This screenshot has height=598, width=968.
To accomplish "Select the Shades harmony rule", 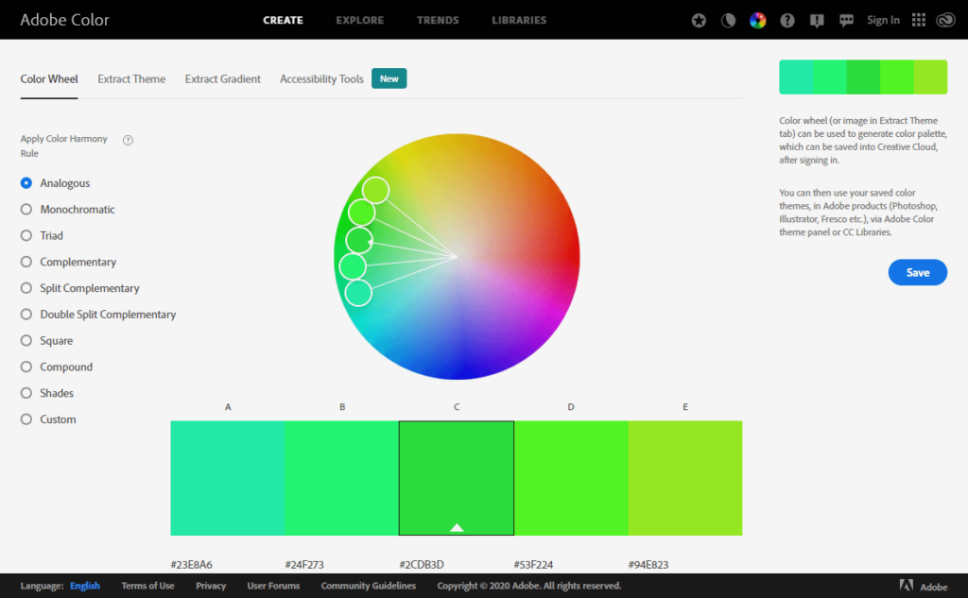I will [26, 393].
